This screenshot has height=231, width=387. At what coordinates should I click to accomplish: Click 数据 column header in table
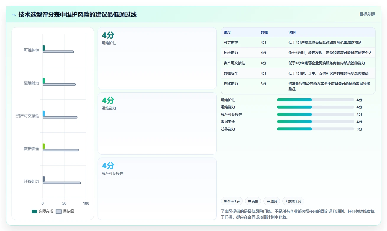tap(264, 32)
